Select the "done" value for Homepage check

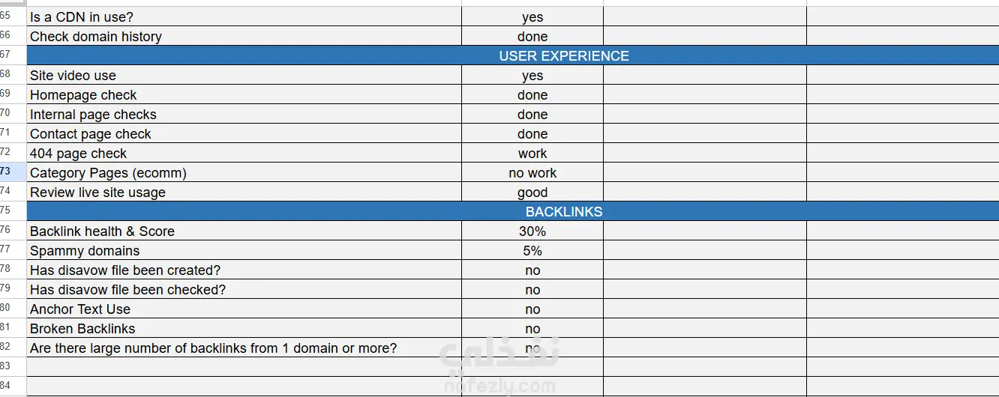tap(532, 95)
